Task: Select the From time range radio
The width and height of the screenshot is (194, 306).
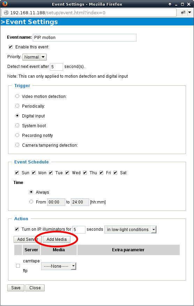Action: tap(31, 201)
